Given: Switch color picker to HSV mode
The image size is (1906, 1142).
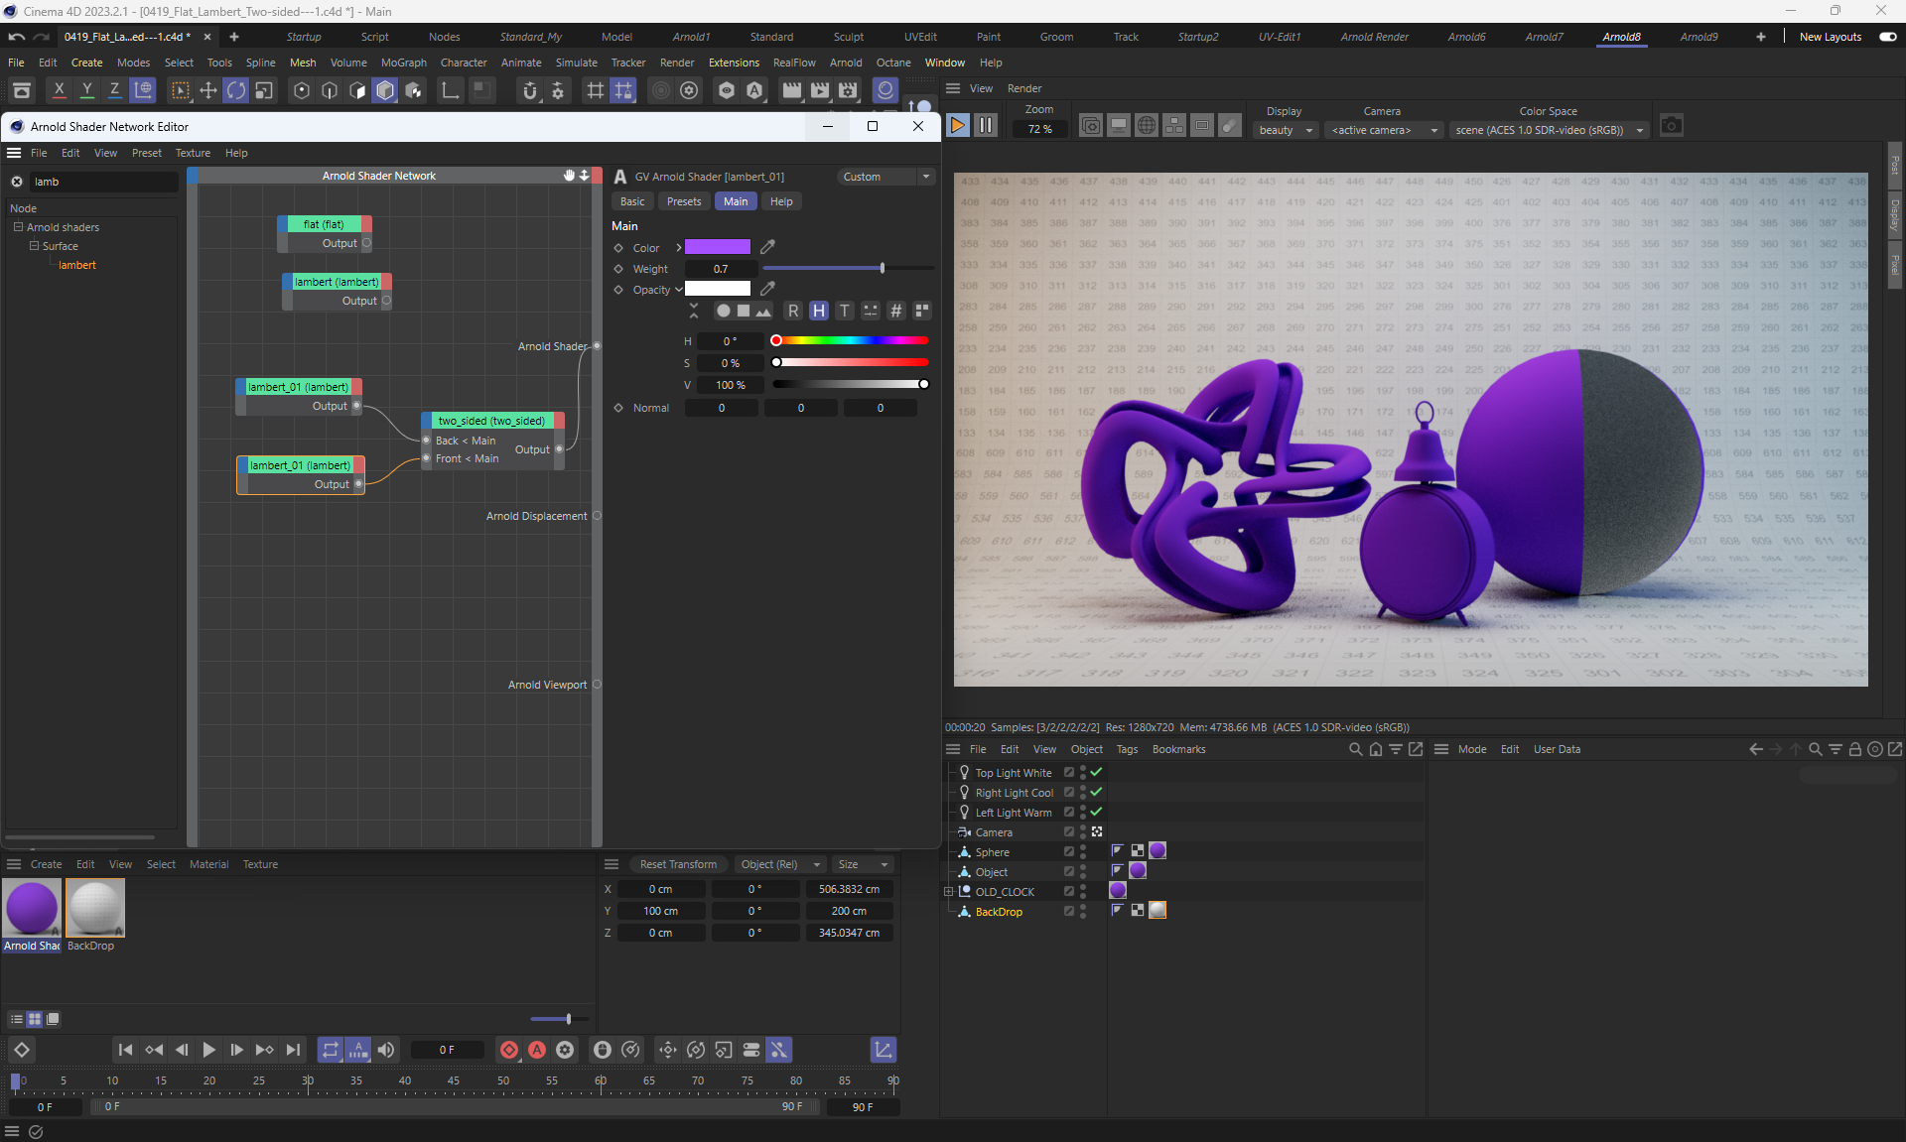Looking at the screenshot, I should 818,311.
